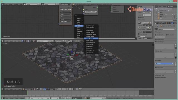Screen dimensions: 178x100
Task: Open the Color space dropdown on image node
Action: [66, 12]
